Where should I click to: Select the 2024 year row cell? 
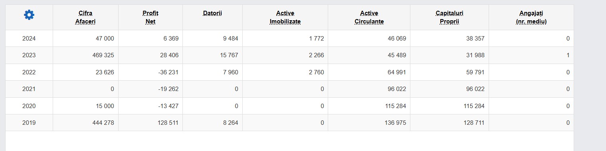(x=29, y=39)
